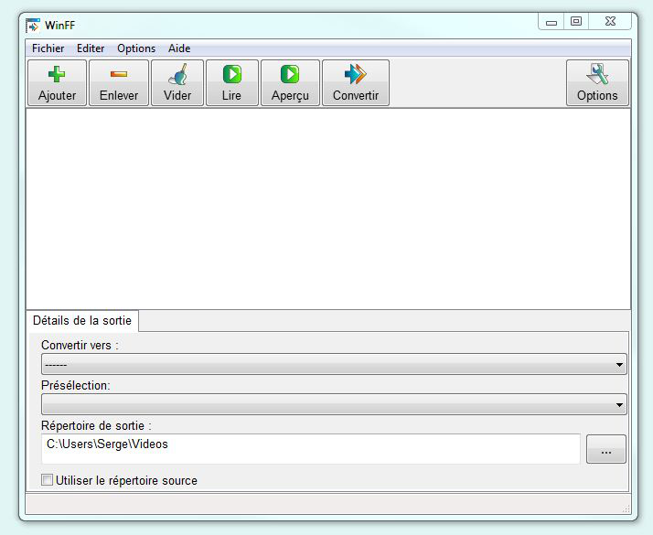Click the Répertoire de sortie path field
The width and height of the screenshot is (653, 535).
point(311,448)
